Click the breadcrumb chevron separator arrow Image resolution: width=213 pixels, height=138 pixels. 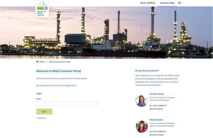tap(47, 62)
